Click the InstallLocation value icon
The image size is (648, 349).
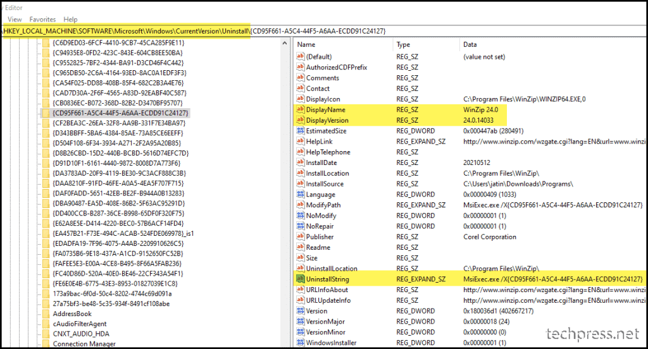click(x=301, y=173)
